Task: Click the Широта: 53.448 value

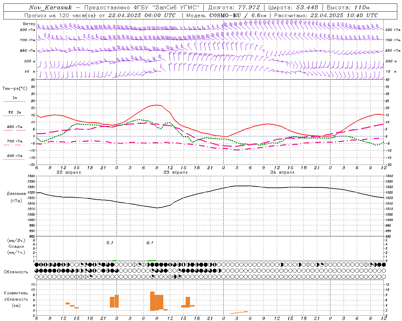Action: 293,8
